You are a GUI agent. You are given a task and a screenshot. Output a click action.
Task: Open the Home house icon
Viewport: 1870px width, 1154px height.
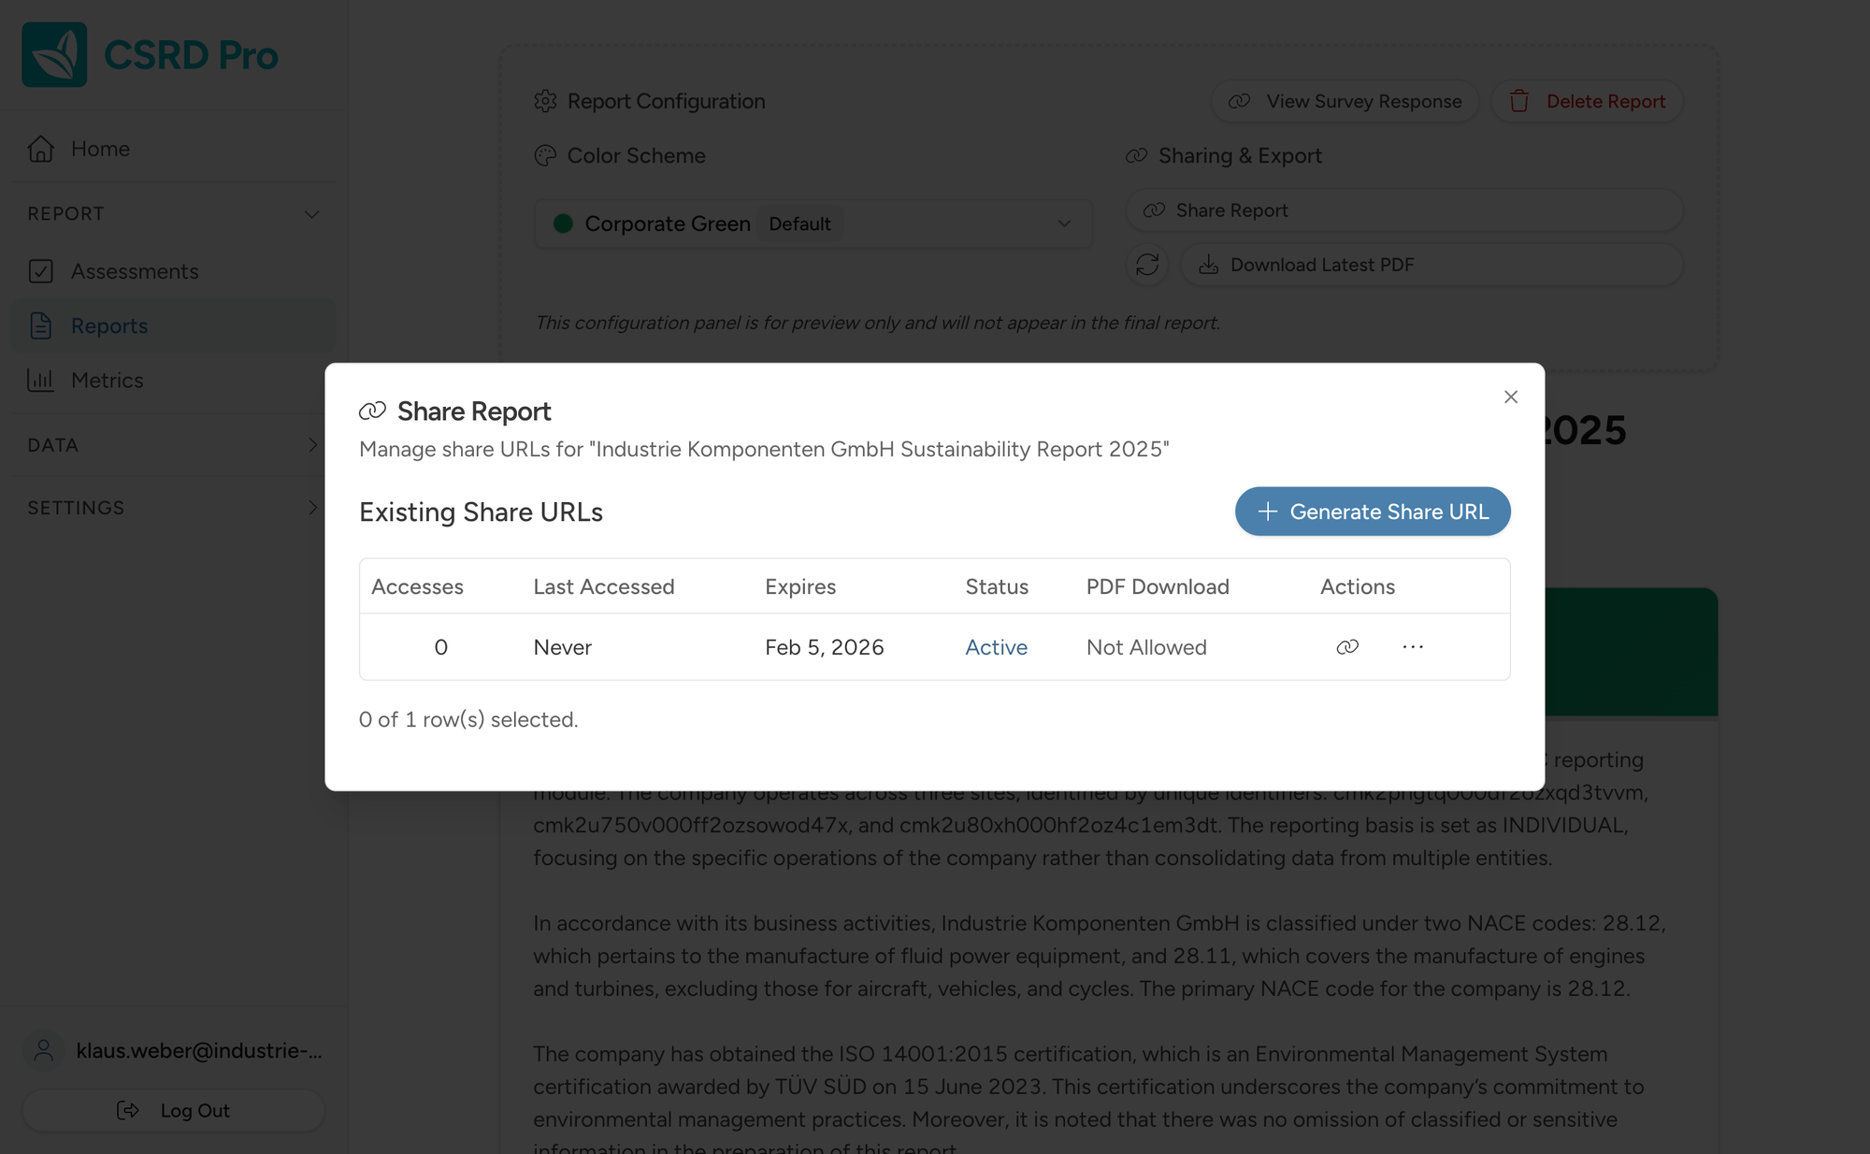click(x=41, y=148)
